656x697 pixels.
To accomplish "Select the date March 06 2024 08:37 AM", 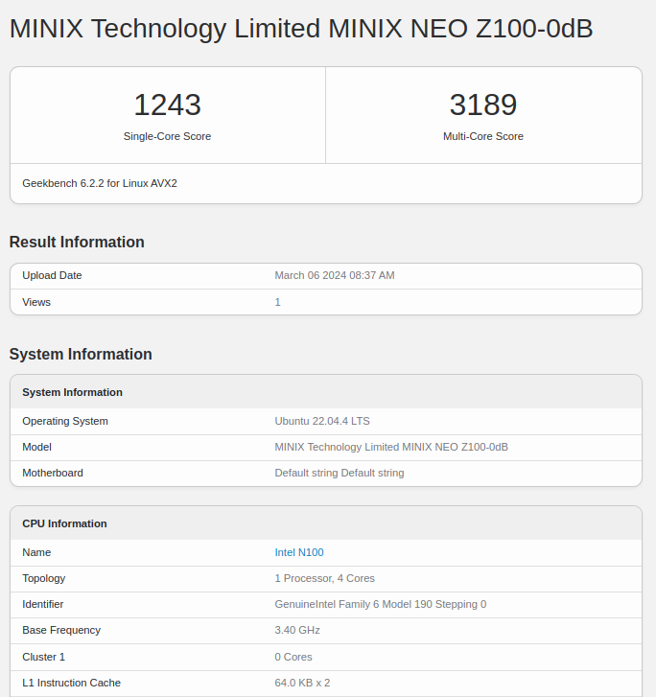I will click(335, 275).
